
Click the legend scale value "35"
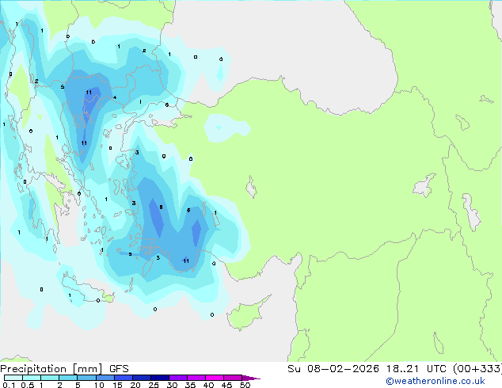pos(190,385)
